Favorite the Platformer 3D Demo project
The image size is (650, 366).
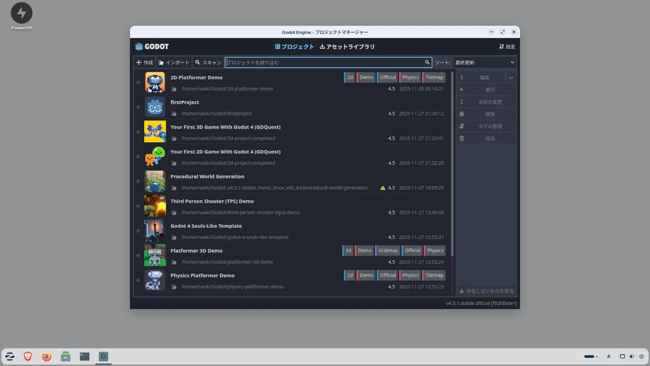point(138,255)
